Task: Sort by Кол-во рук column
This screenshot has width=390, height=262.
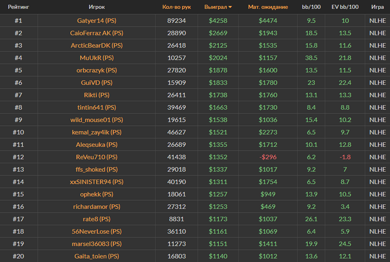Action: (x=177, y=7)
